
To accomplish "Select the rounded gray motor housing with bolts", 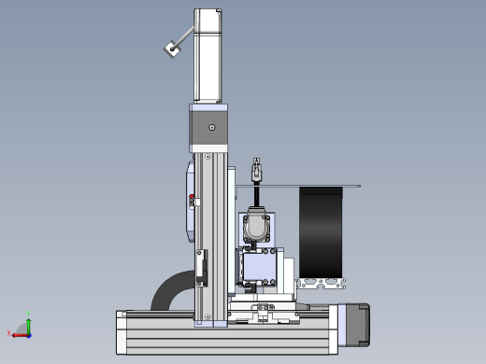I will tap(256, 226).
